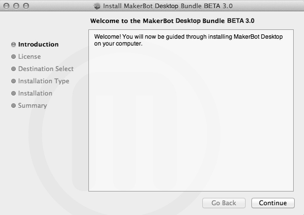
Task: Click the bullet icon beside Destination Select
Action: pyautogui.click(x=13, y=69)
